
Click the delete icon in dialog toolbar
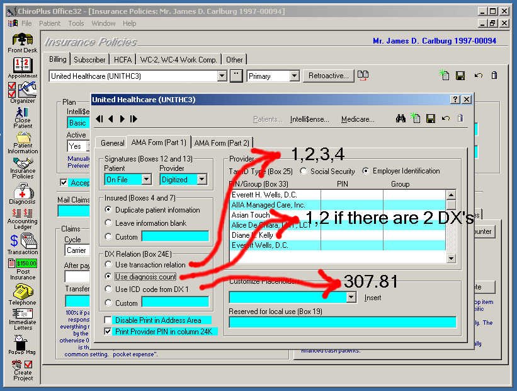click(460, 118)
